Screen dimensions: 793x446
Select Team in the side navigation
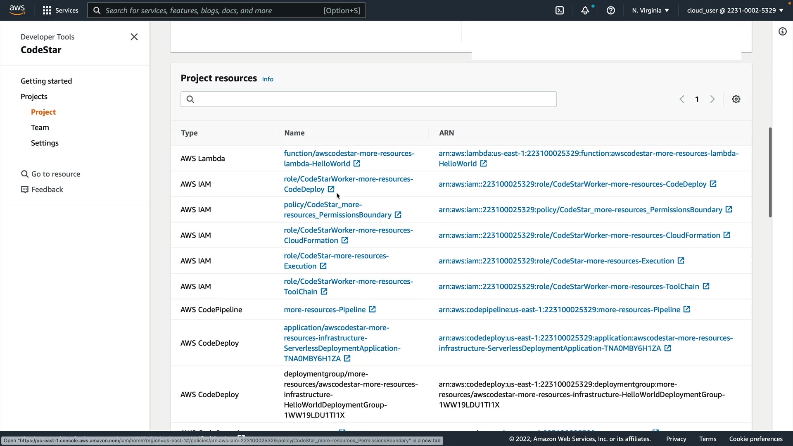pos(40,128)
